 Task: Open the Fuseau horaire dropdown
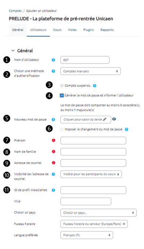pyautogui.click(x=94, y=224)
